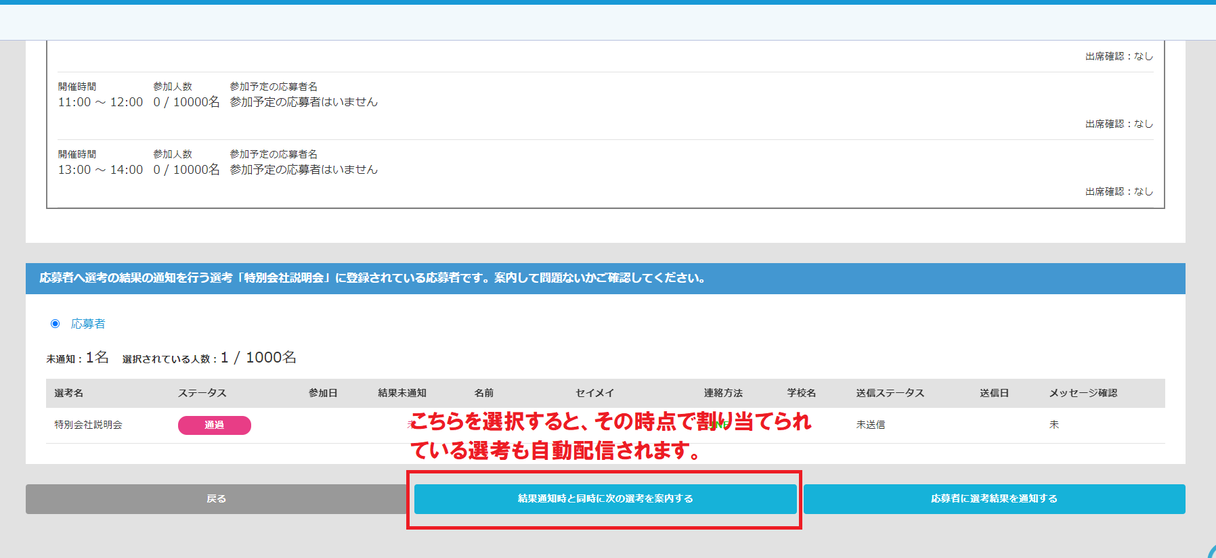The width and height of the screenshot is (1216, 558).
Task: Click the 選考名 column header
Action: click(68, 393)
